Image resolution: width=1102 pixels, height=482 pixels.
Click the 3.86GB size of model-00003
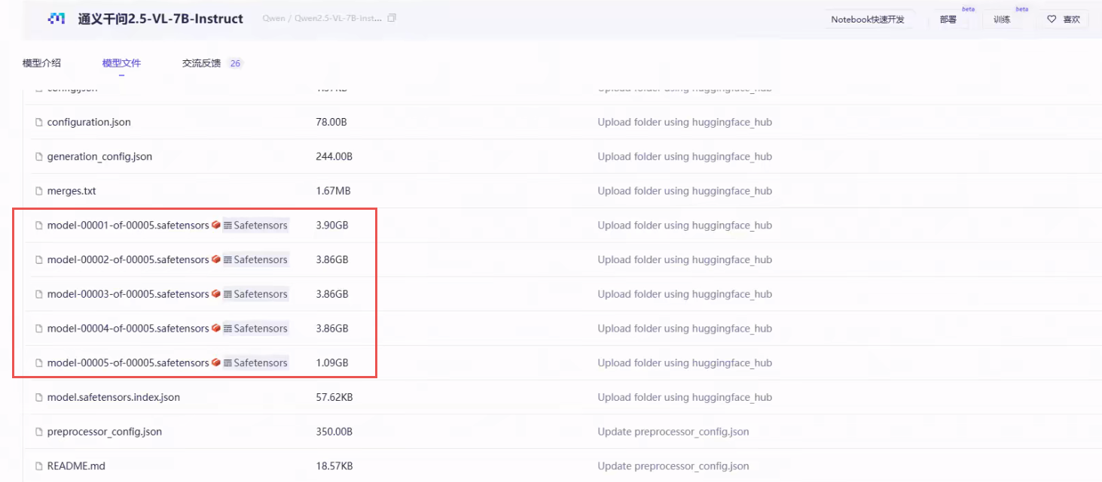tap(332, 294)
